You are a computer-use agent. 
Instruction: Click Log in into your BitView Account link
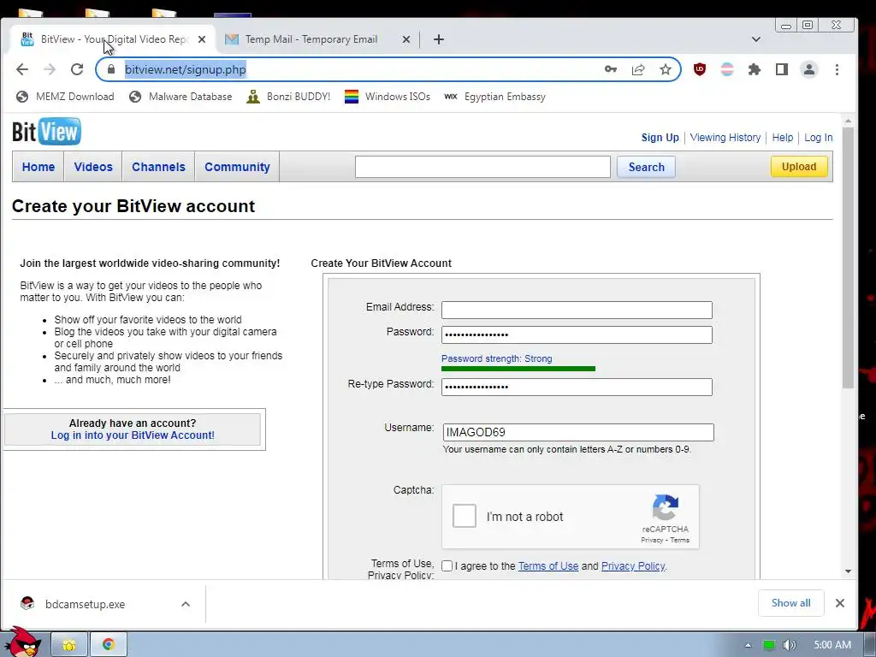133,435
